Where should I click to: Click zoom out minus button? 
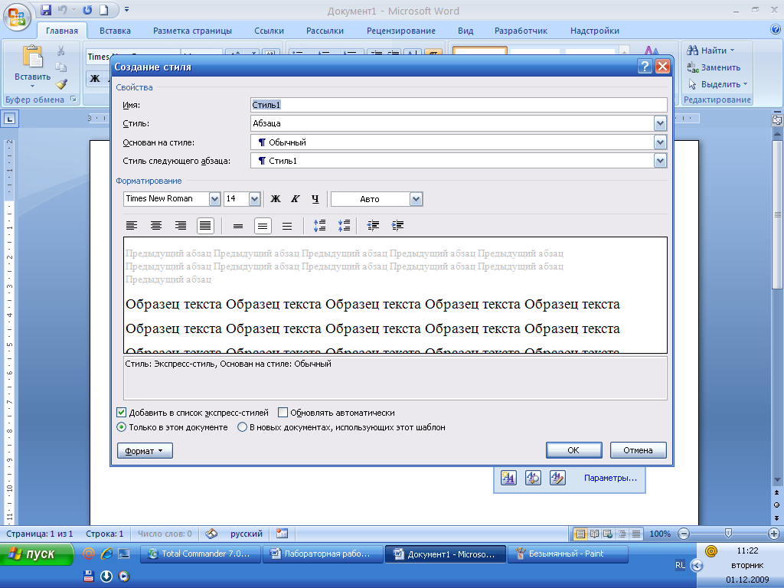[684, 534]
